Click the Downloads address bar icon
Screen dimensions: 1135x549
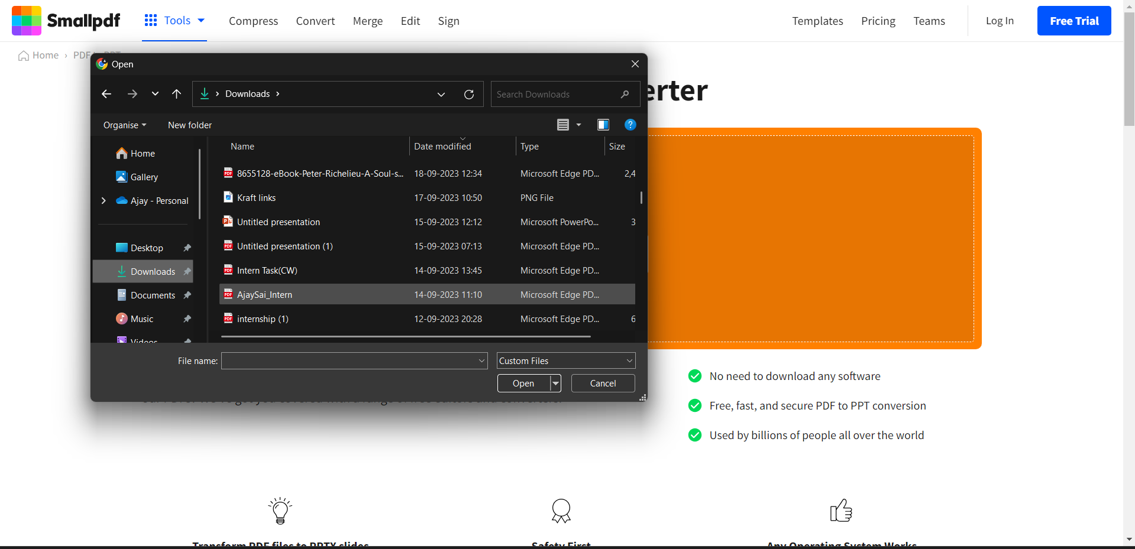[x=205, y=94]
